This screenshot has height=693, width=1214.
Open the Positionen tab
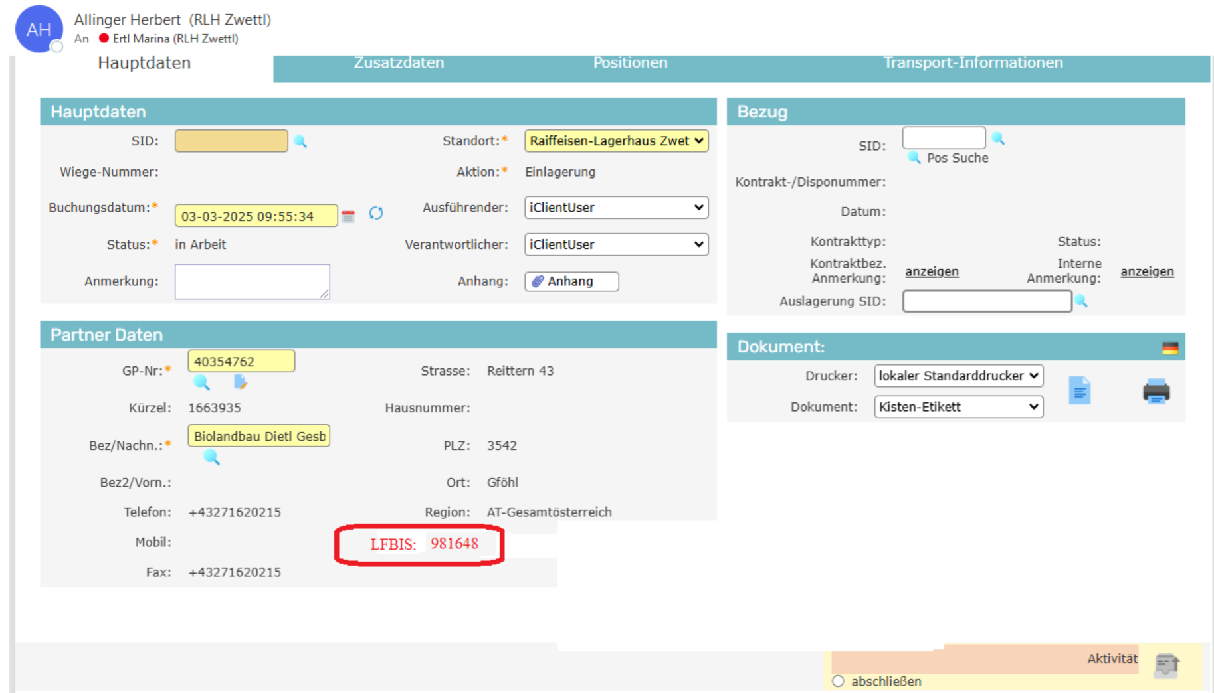coord(630,63)
